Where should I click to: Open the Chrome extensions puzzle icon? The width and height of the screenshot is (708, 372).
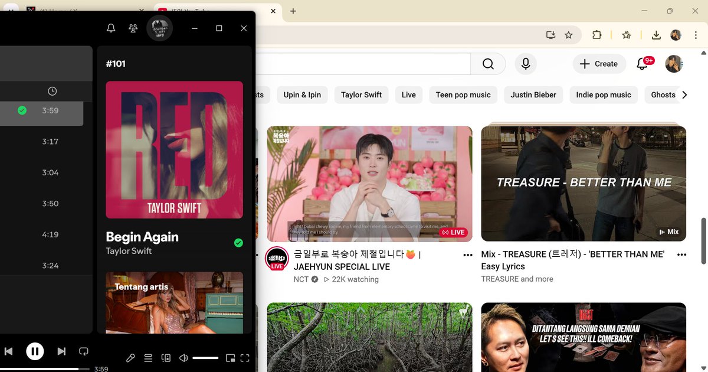596,35
